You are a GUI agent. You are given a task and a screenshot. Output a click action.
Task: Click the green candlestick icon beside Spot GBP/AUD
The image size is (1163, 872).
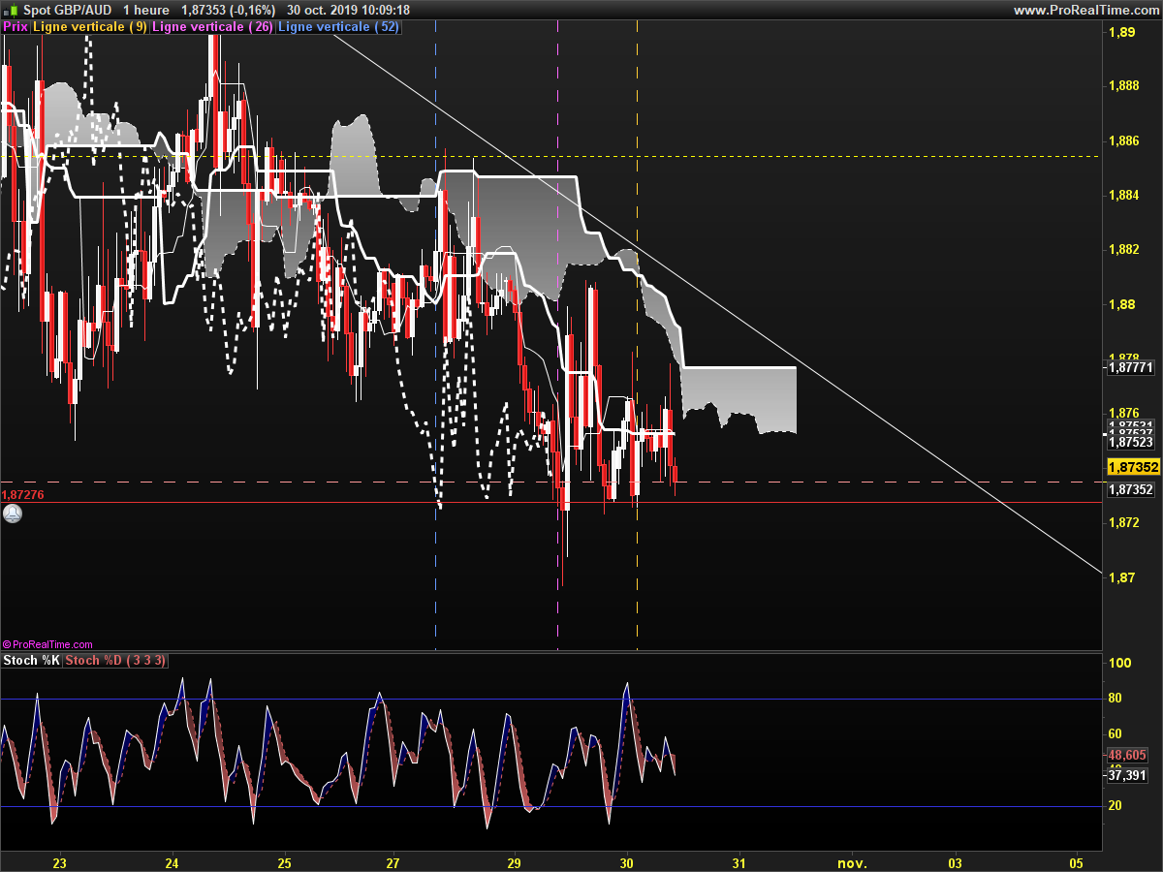point(13,10)
